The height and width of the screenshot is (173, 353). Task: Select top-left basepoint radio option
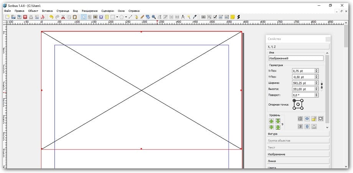[294, 101]
